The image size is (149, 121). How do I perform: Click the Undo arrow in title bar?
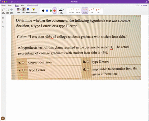point(11,2)
